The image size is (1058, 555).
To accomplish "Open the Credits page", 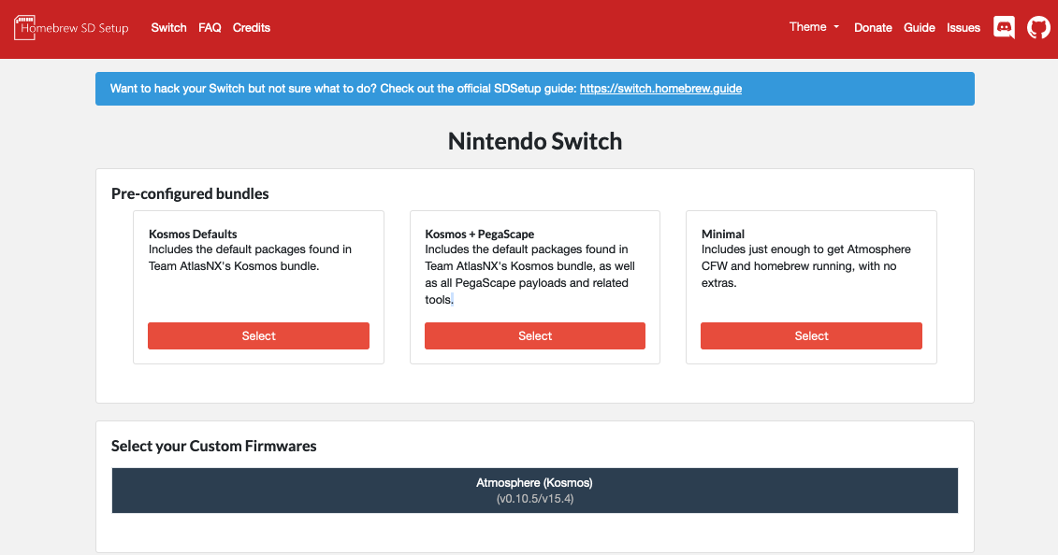I will (x=252, y=28).
